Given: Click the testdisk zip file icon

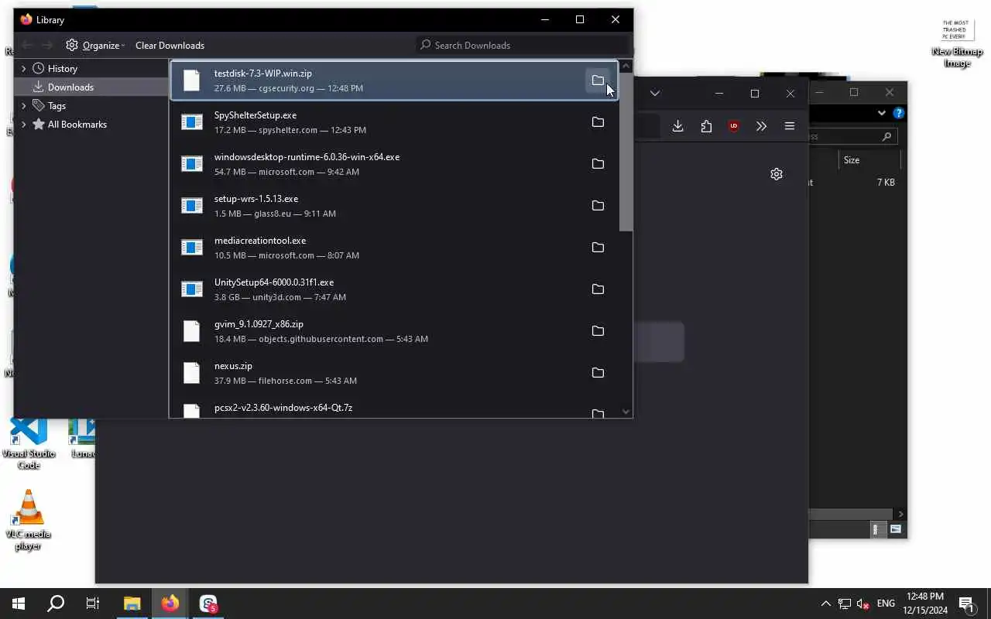Looking at the screenshot, I should (x=191, y=80).
